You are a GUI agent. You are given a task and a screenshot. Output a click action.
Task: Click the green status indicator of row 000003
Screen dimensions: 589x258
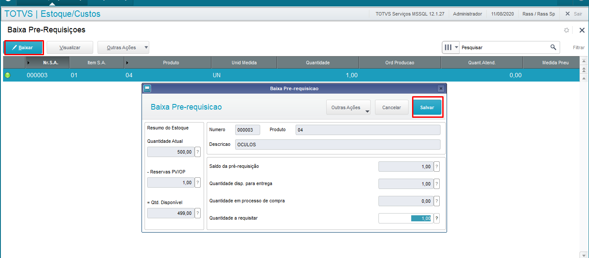click(x=7, y=75)
